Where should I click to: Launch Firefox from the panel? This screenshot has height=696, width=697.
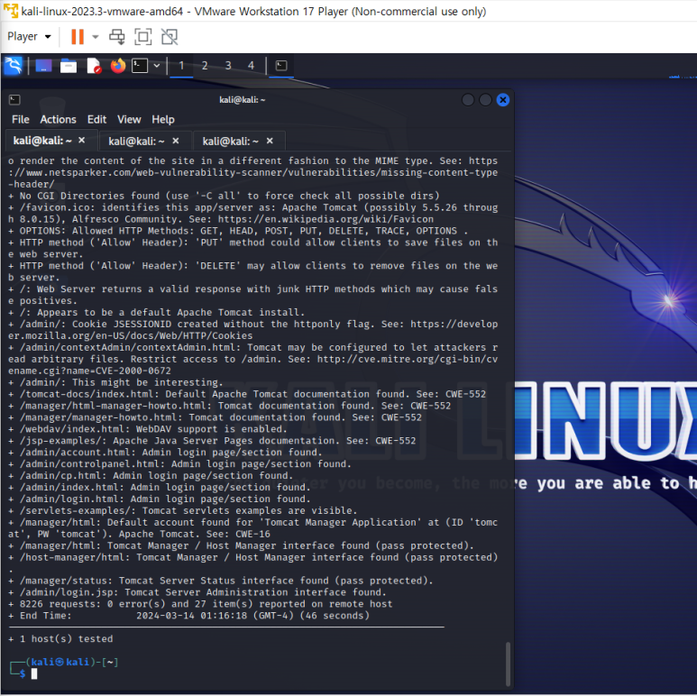118,66
